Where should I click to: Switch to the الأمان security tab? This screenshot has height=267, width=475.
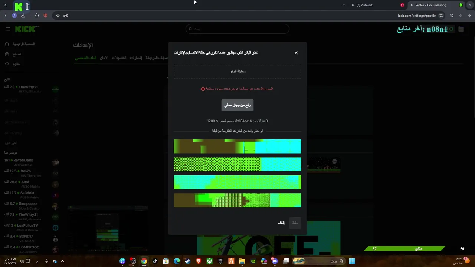coord(104,58)
